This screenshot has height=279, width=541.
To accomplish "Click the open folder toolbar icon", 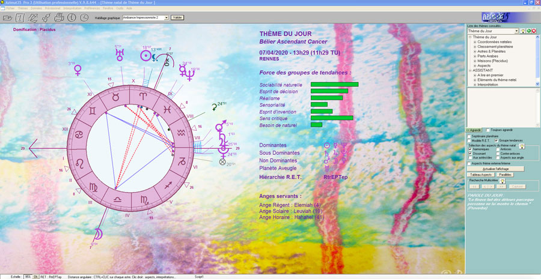I will [8, 17].
